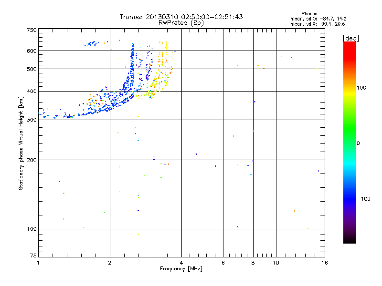Click x-axis tick label "10"
Viewport: 382px width, 286px height.
click(x=276, y=263)
